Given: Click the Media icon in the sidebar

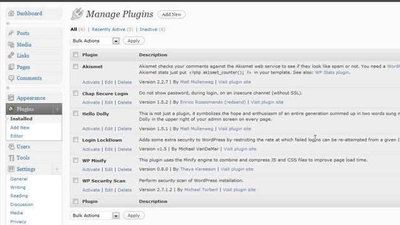Looking at the screenshot, I should click(11, 44).
